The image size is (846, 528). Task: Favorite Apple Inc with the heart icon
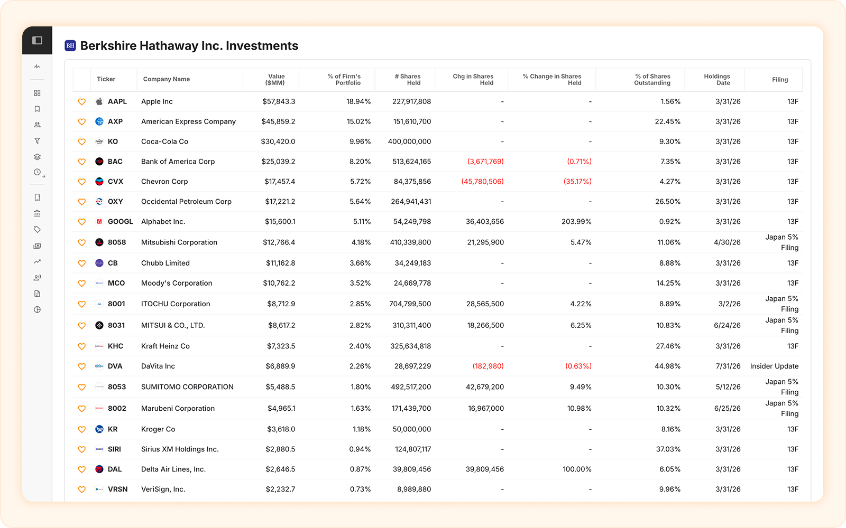tap(81, 102)
